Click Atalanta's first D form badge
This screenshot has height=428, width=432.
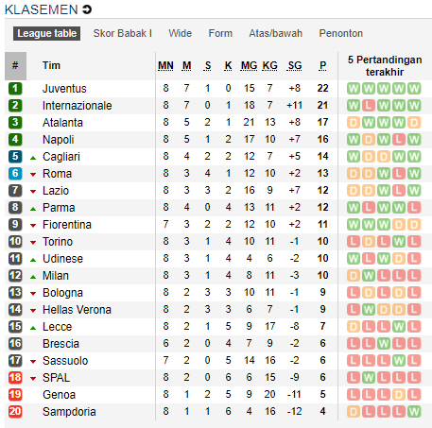(x=354, y=123)
